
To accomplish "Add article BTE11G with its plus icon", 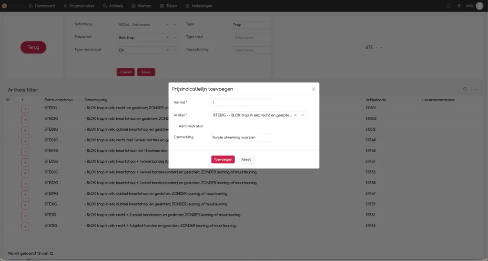I will 25,216.
